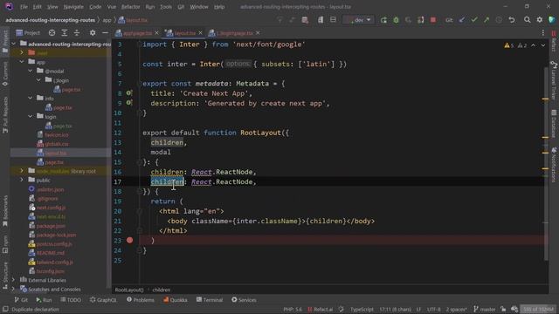Toggle Notifications tool window on right stripe
This screenshot has width=559, height=314.
[x=554, y=165]
